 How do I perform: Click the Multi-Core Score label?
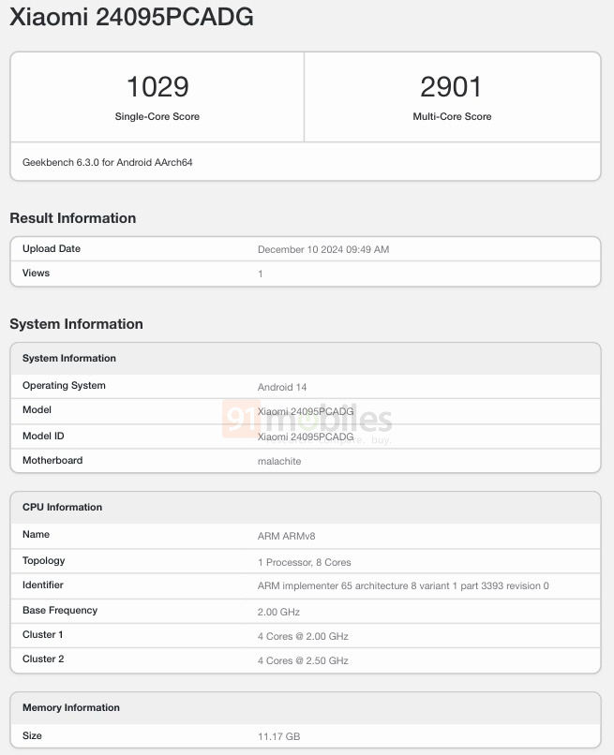pos(452,117)
